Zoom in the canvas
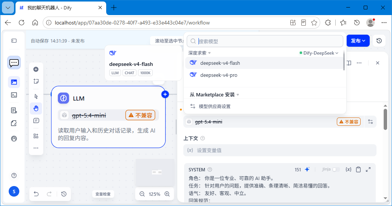The image size is (392, 206). (x=167, y=194)
